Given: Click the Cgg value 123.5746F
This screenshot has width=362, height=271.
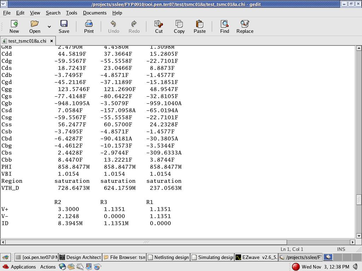Looking at the screenshot, I should (74, 89).
